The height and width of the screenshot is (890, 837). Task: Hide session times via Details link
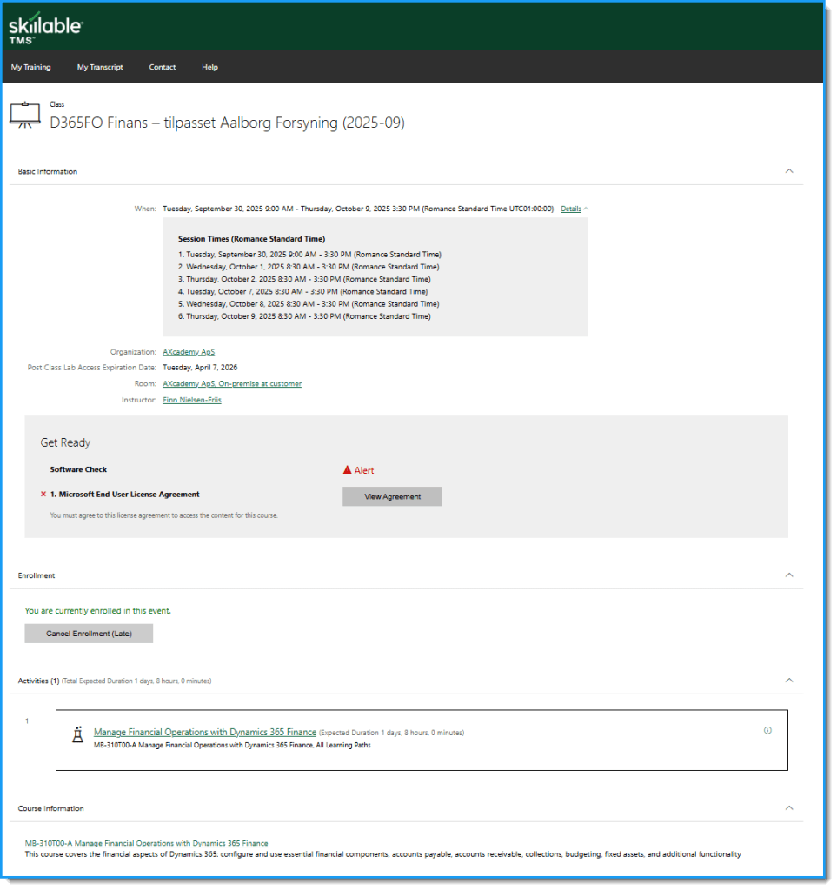point(571,209)
